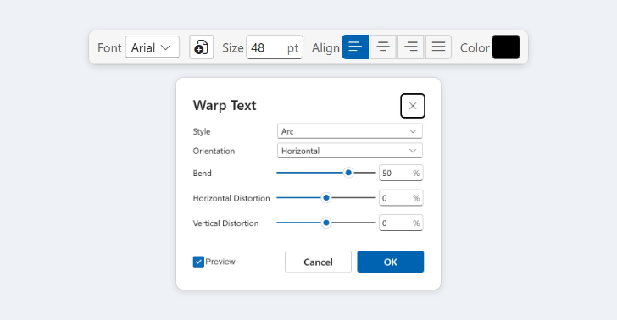Click the Size label in toolbar
This screenshot has height=320, width=617.
[233, 48]
